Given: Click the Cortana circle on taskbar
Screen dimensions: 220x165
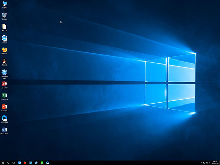Looking at the screenshot, I should 8,162.
